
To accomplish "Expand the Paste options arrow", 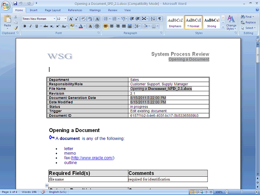I will pyautogui.click(x=7, y=28).
